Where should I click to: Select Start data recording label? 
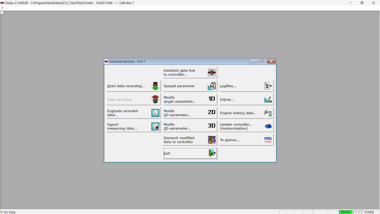(x=126, y=86)
